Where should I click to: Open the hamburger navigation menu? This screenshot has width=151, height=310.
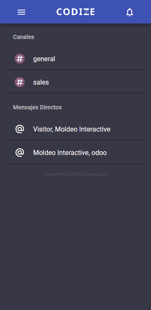pyautogui.click(x=21, y=12)
